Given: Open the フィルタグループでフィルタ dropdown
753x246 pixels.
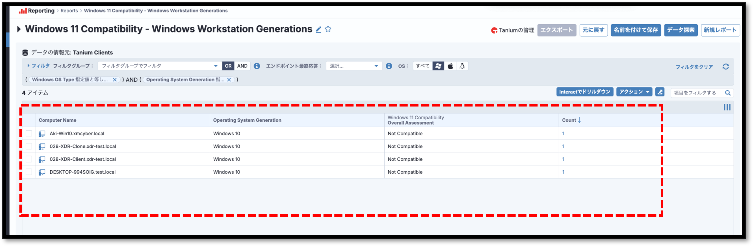Looking at the screenshot, I should [160, 66].
